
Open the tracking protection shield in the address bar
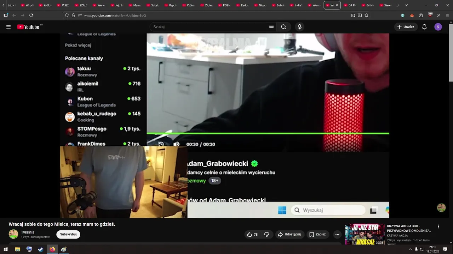tap(67, 16)
